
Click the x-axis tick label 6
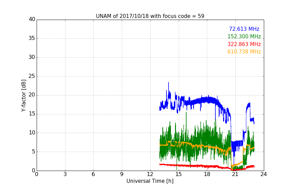(x=94, y=174)
